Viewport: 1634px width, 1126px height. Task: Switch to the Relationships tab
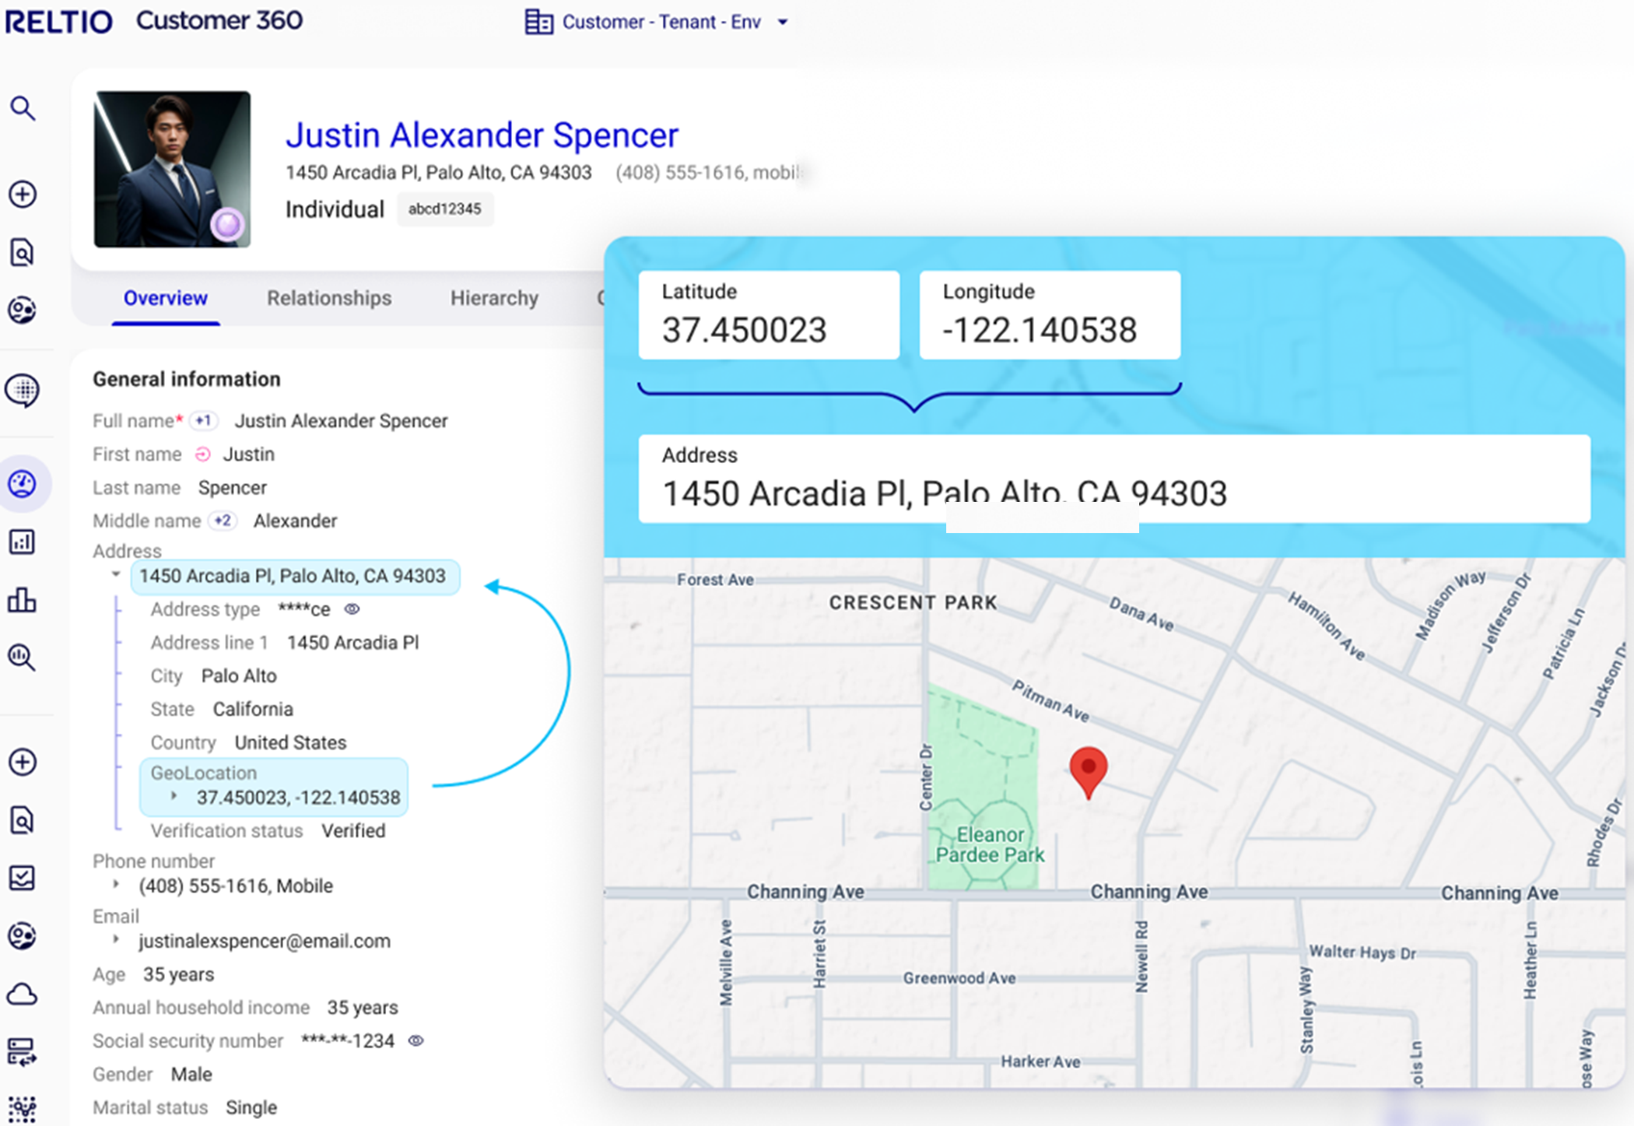(328, 298)
